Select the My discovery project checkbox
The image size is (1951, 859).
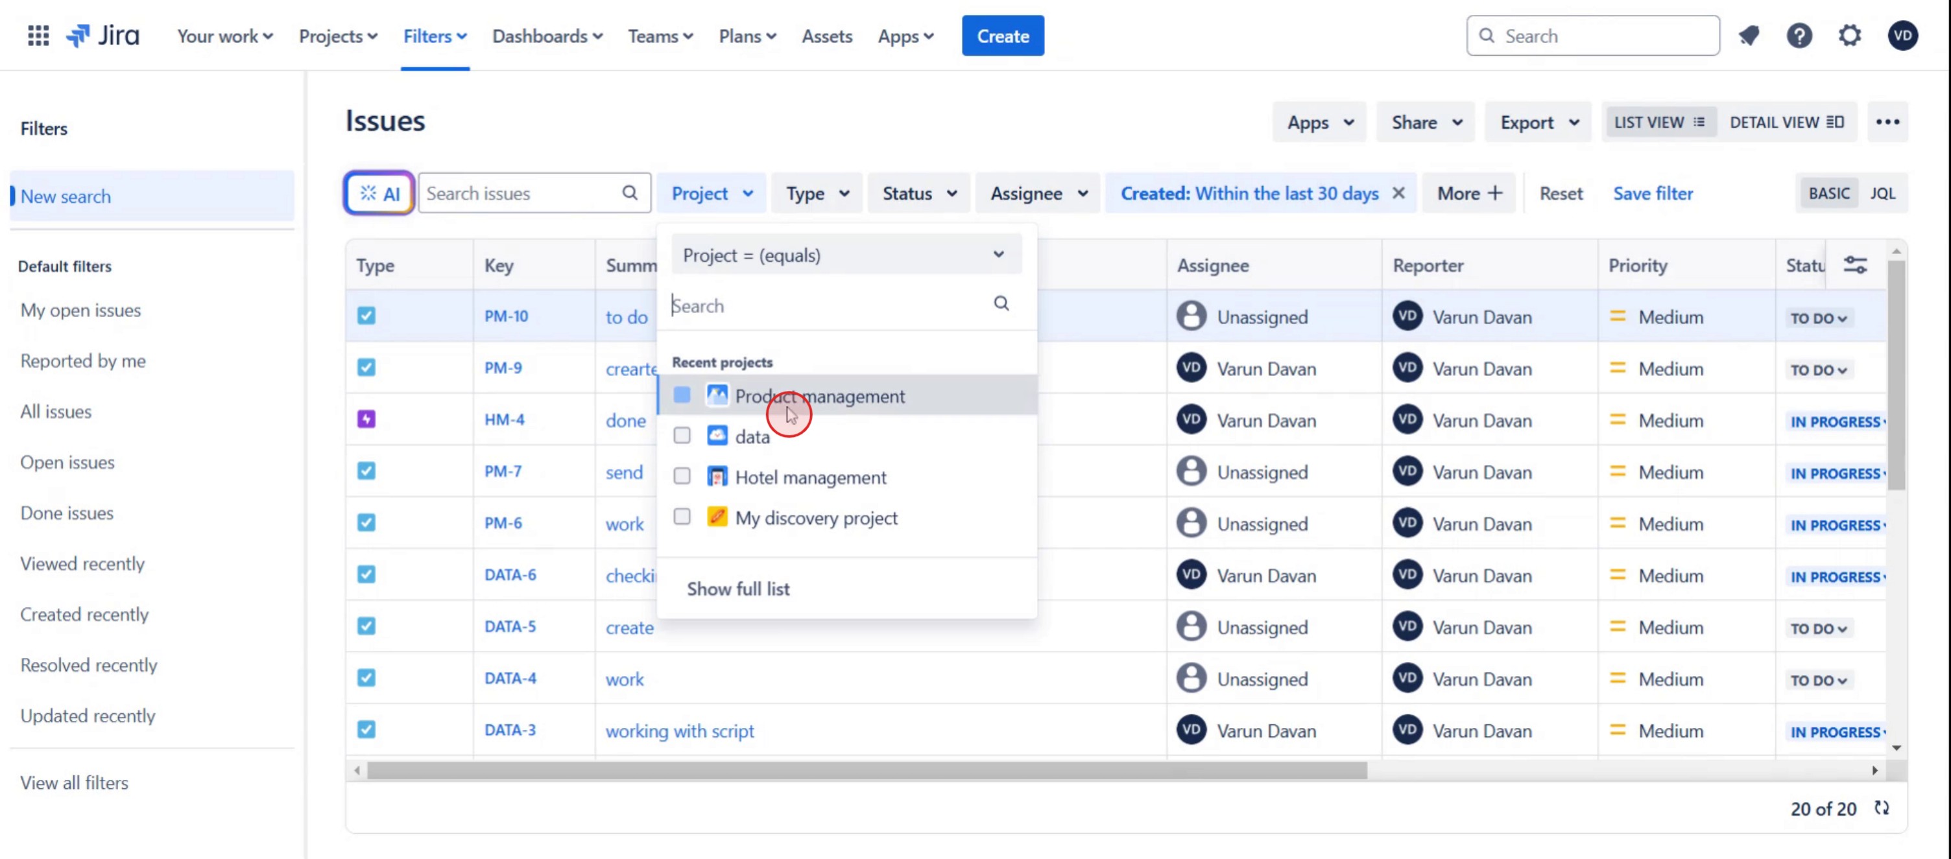(682, 517)
